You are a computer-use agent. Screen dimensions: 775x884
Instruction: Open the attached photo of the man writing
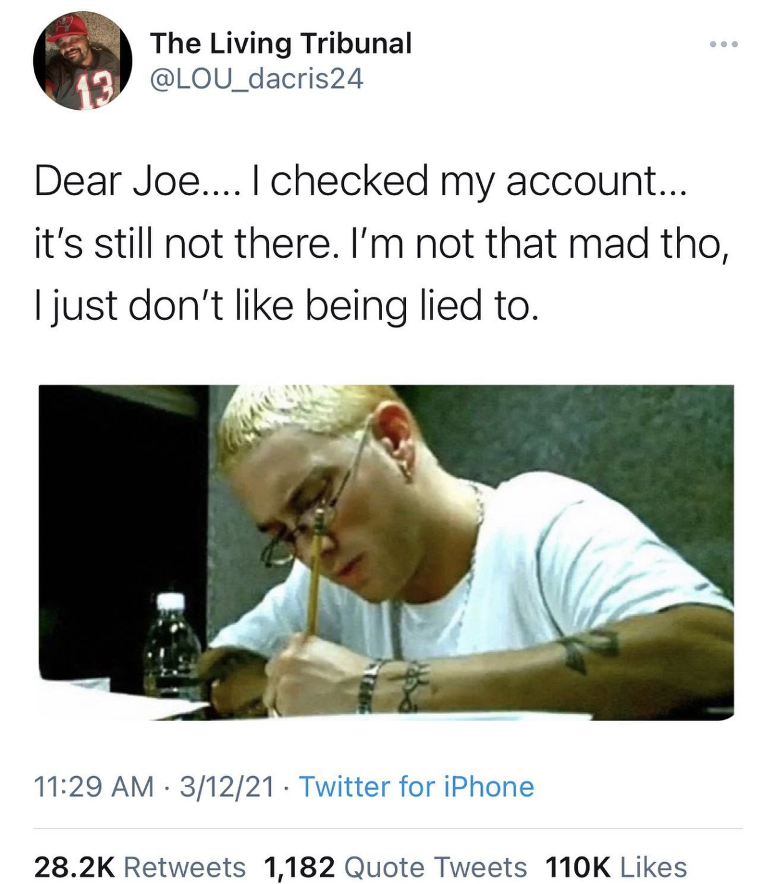[386, 553]
